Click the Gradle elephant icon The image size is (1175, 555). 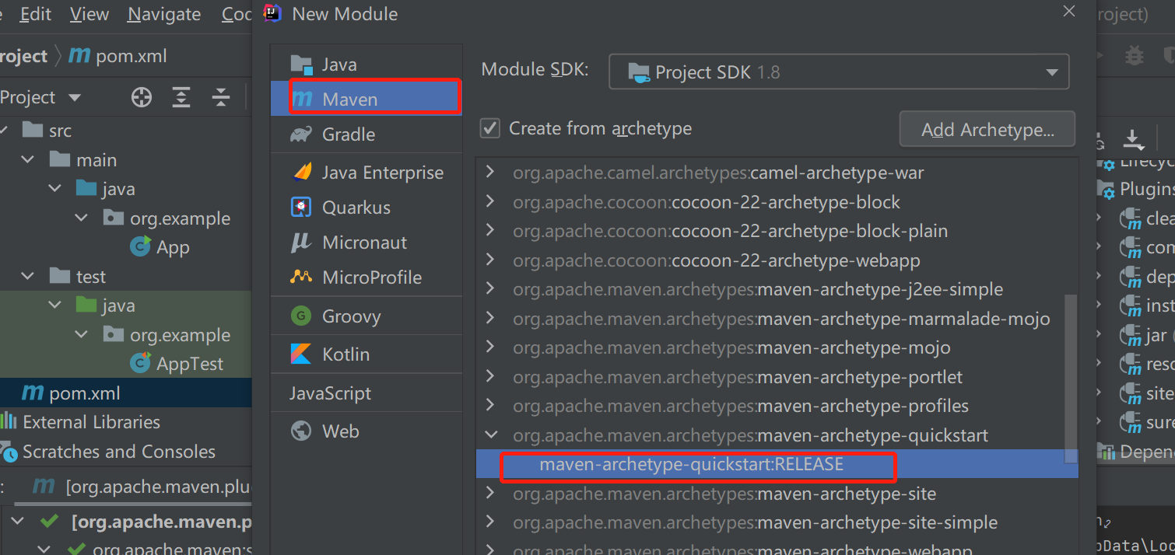tap(301, 134)
